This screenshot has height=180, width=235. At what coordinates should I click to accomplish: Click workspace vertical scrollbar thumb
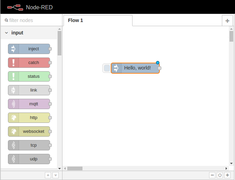[231, 36]
